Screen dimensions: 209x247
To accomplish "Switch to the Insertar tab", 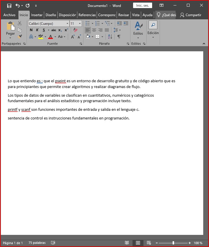I will coord(37,15).
